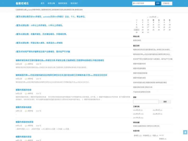Click the sidebar 搜索 button
This screenshot has width=188, height=141.
point(165,102)
